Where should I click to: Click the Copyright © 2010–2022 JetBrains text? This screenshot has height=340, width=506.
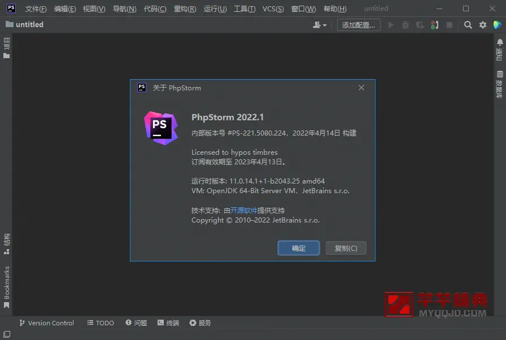[255, 220]
